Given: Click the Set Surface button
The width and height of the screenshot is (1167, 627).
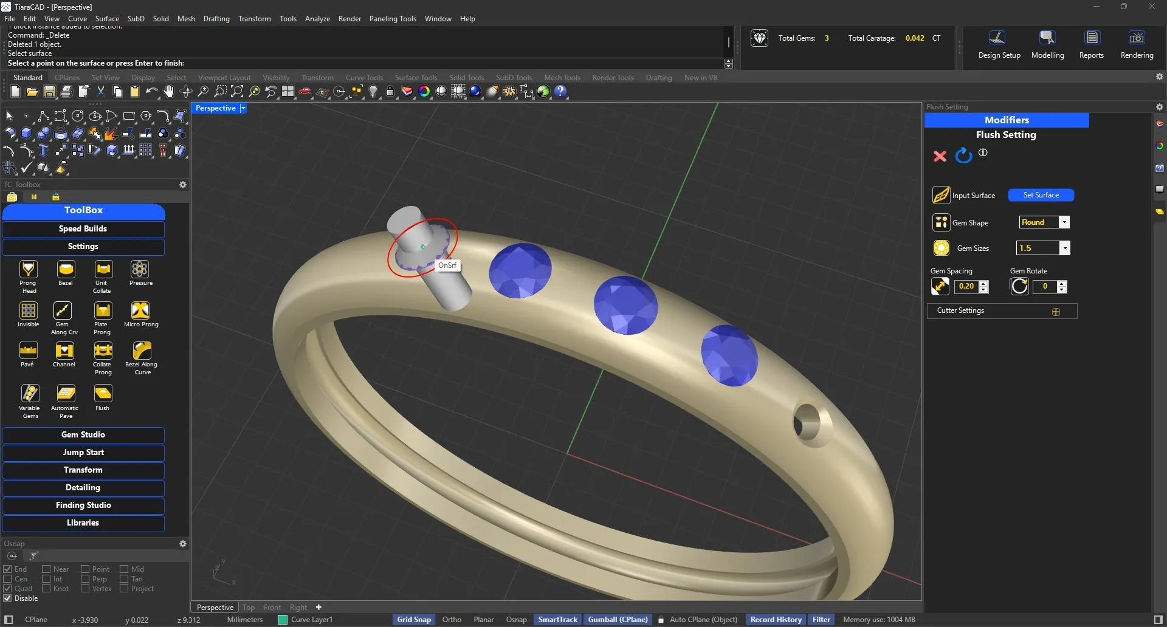Looking at the screenshot, I should (x=1041, y=195).
